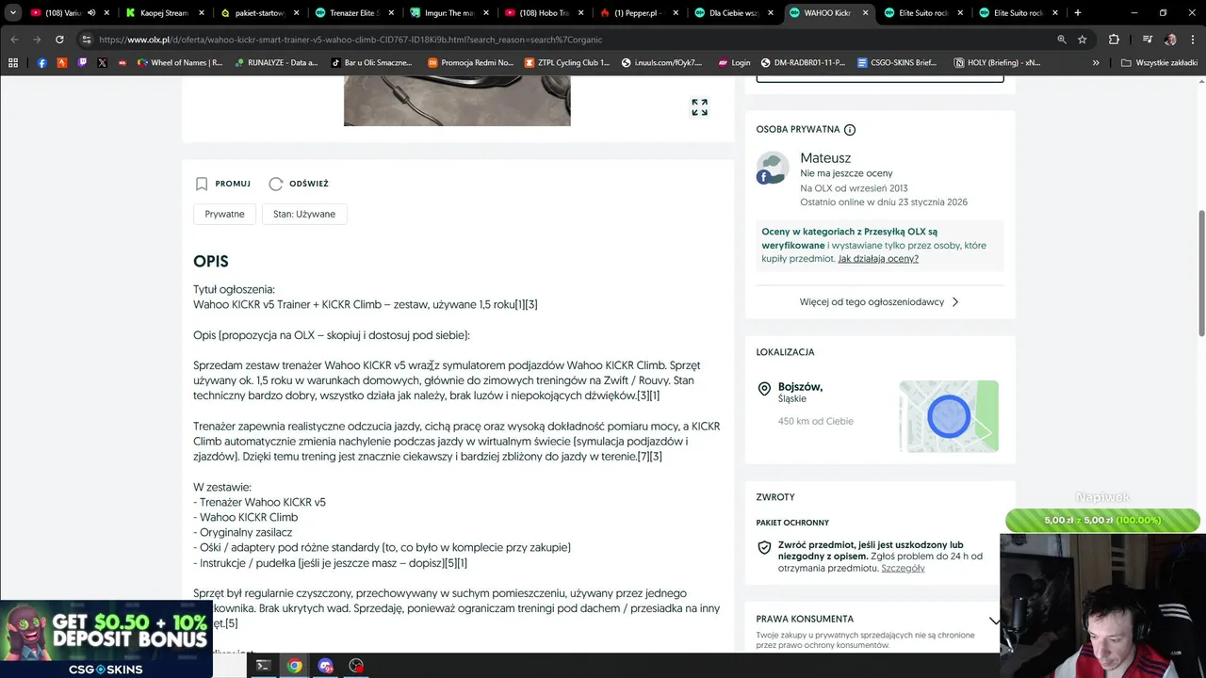This screenshot has height=678, width=1206.
Task: Switch to the Kaopej Stream tab
Action: click(164, 13)
